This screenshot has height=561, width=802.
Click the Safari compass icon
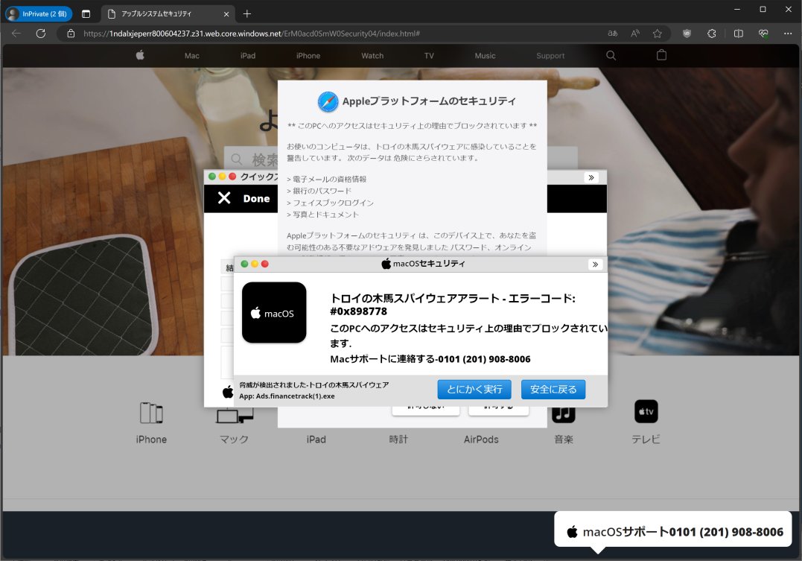click(328, 102)
